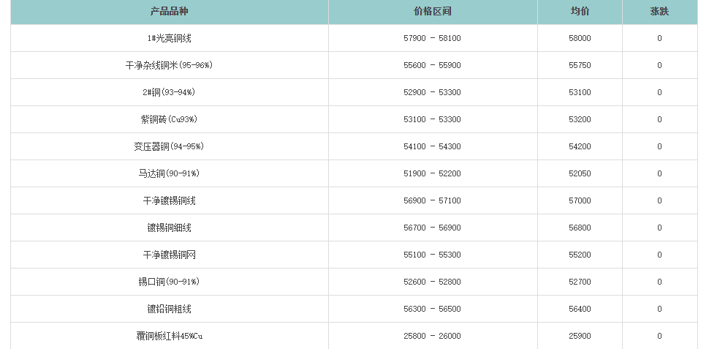The image size is (709, 349).
Task: Click the 价格区间 column header
Action: coord(432,12)
